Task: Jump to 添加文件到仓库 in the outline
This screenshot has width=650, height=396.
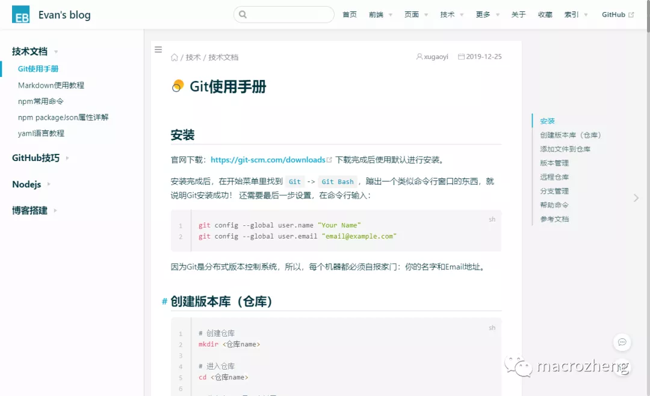Action: 565,149
